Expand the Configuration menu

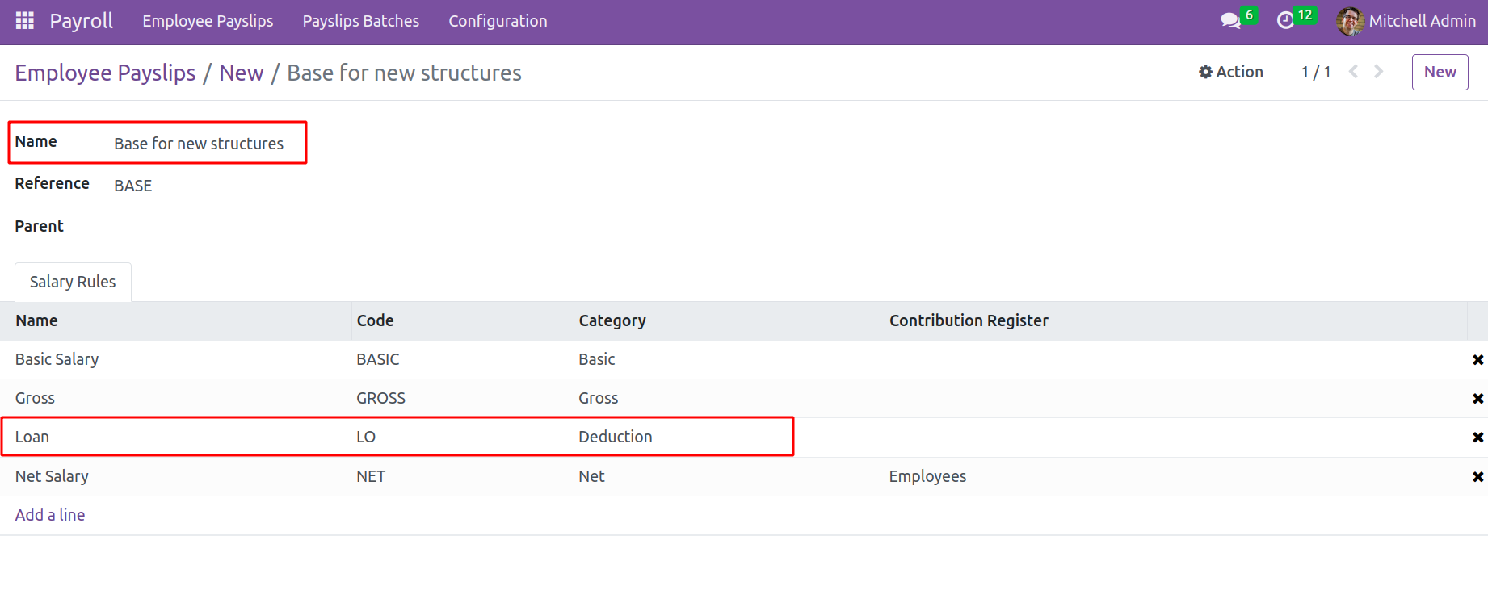498,21
